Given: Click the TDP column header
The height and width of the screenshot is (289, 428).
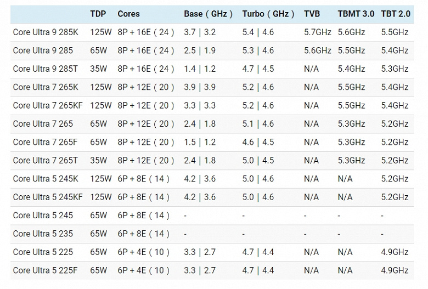Looking at the screenshot, I should [98, 14].
